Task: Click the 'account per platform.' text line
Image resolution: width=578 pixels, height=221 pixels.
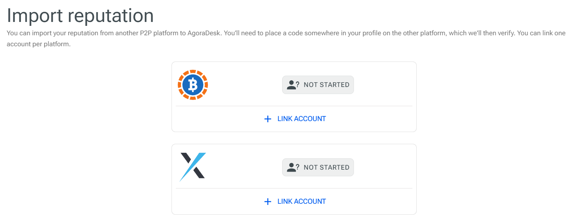Action: pos(38,44)
